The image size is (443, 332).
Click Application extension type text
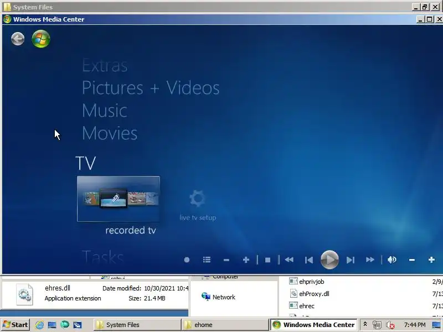point(73,298)
